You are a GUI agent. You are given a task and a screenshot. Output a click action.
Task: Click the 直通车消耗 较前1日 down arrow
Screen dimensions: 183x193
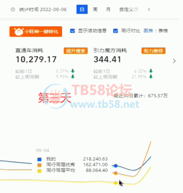73,71
